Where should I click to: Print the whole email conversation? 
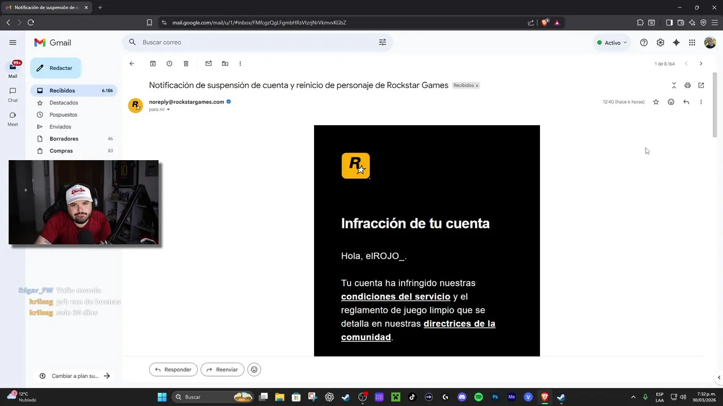pyautogui.click(x=687, y=86)
